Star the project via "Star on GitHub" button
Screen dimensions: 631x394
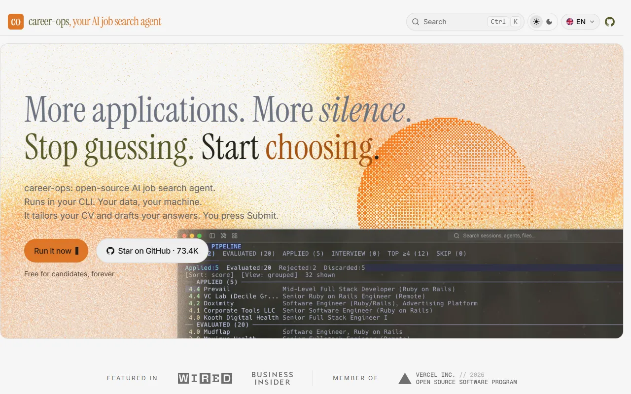pyautogui.click(x=152, y=251)
